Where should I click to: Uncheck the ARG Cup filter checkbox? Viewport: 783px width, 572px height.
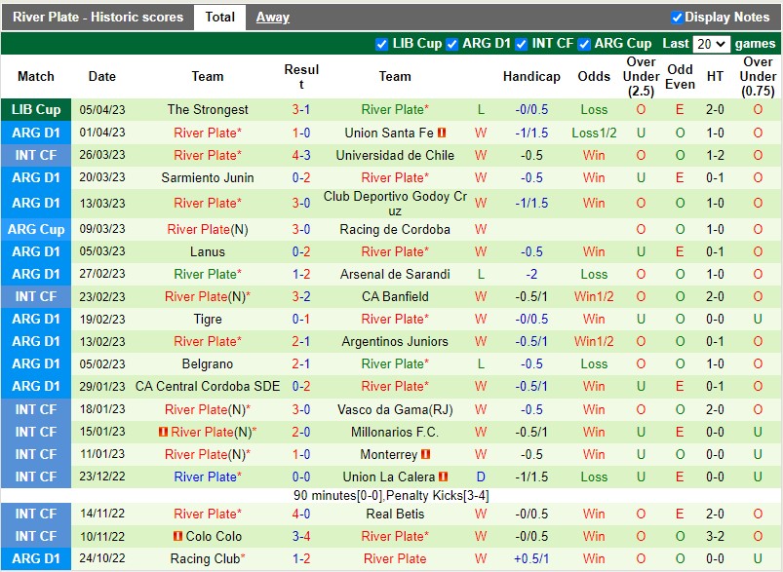[584, 45]
